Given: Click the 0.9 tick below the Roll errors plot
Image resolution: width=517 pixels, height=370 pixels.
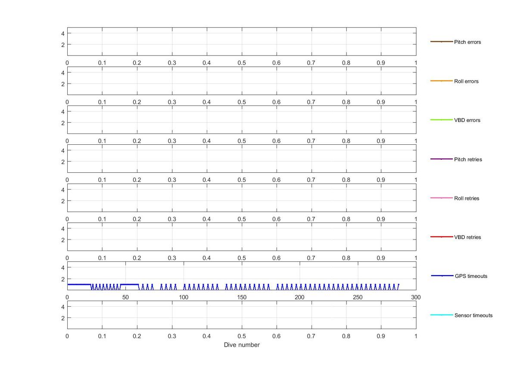Looking at the screenshot, I should tap(381, 102).
